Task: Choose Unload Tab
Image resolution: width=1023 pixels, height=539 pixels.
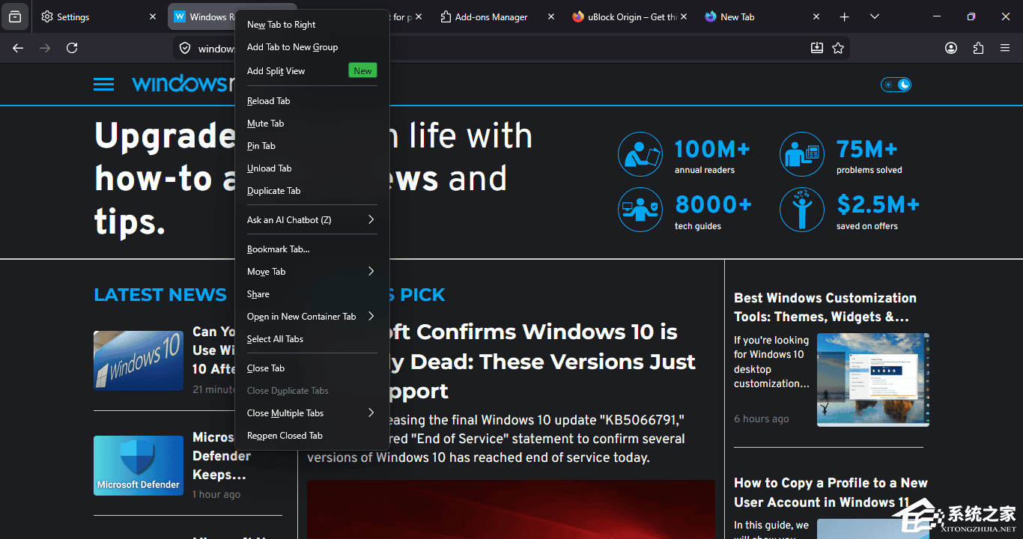Action: [312, 168]
